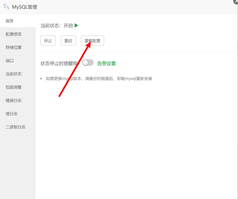238x199 pixels.
Task: Select the 二进制日志 tab
Action: pyautogui.click(x=18, y=127)
